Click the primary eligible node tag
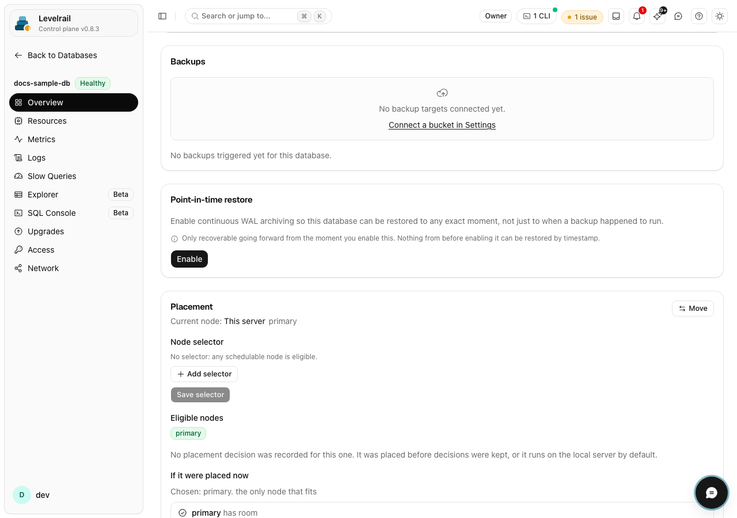Screen dimensions: 737x518 click(x=188, y=433)
